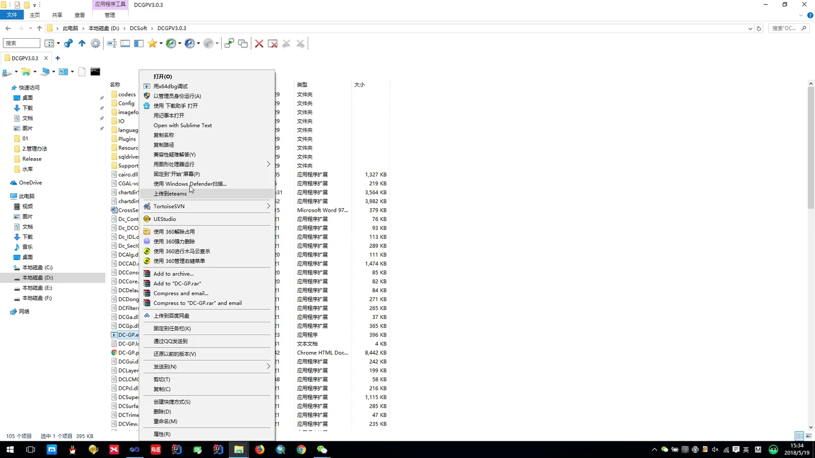Add a new tab with plus icon
This screenshot has height=458, width=815.
tap(58, 58)
